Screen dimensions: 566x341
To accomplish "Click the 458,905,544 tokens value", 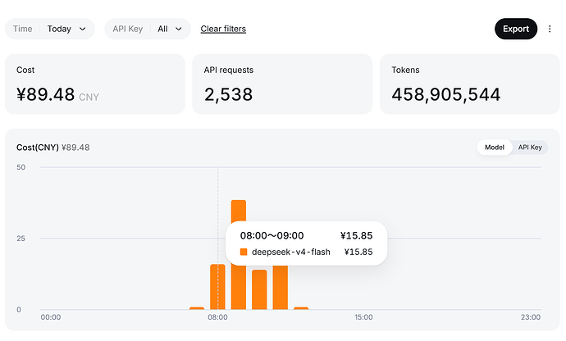I will pyautogui.click(x=446, y=94).
